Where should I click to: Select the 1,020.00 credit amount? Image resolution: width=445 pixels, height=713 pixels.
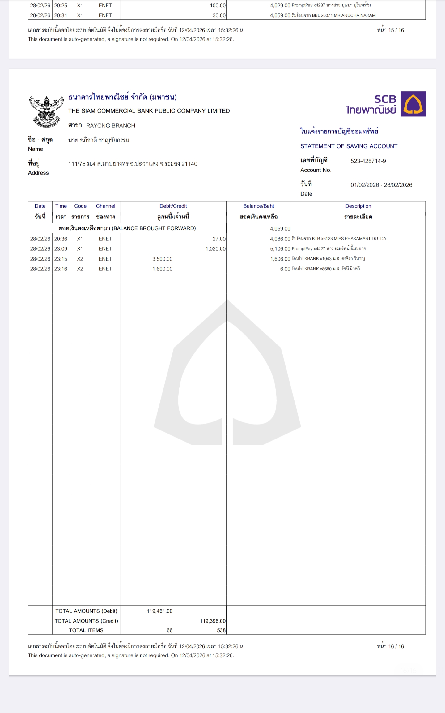[215, 249]
